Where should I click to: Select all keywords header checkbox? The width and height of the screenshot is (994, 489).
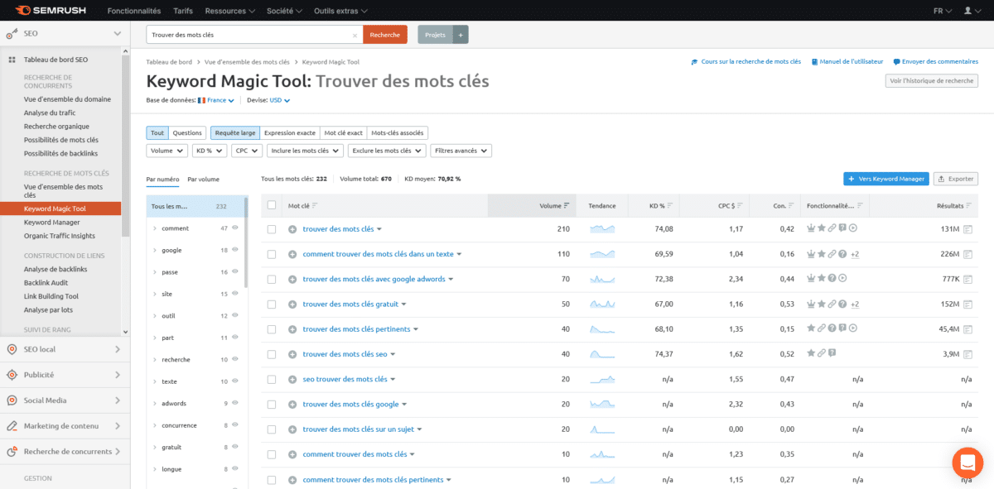coord(272,205)
